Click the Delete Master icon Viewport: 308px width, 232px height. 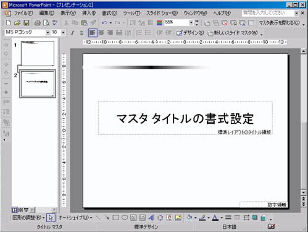(x=225, y=23)
